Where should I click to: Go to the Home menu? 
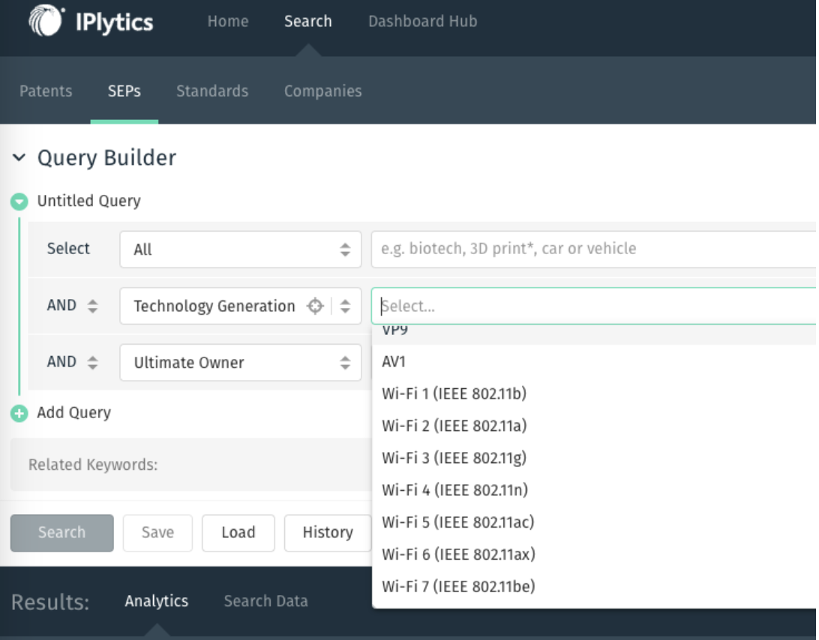[x=228, y=22]
